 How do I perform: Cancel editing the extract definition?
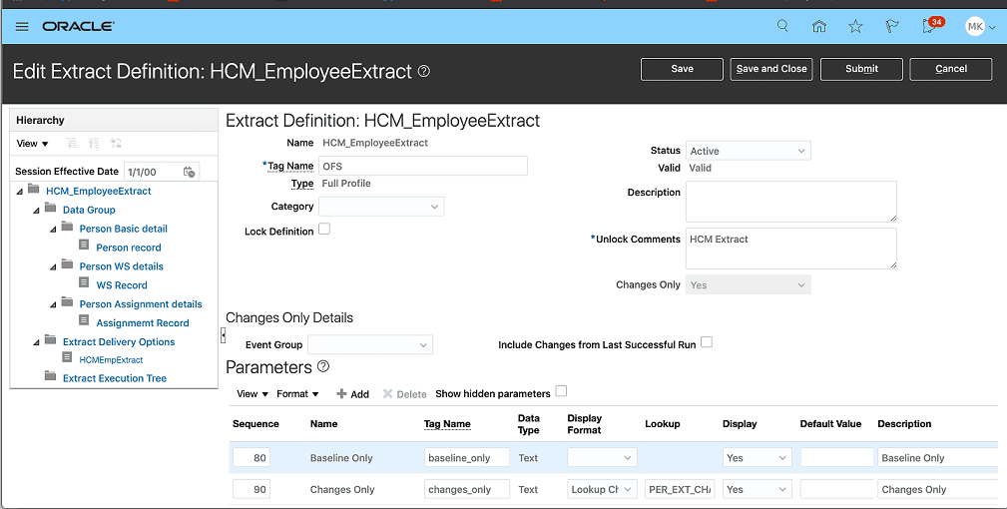pos(951,69)
